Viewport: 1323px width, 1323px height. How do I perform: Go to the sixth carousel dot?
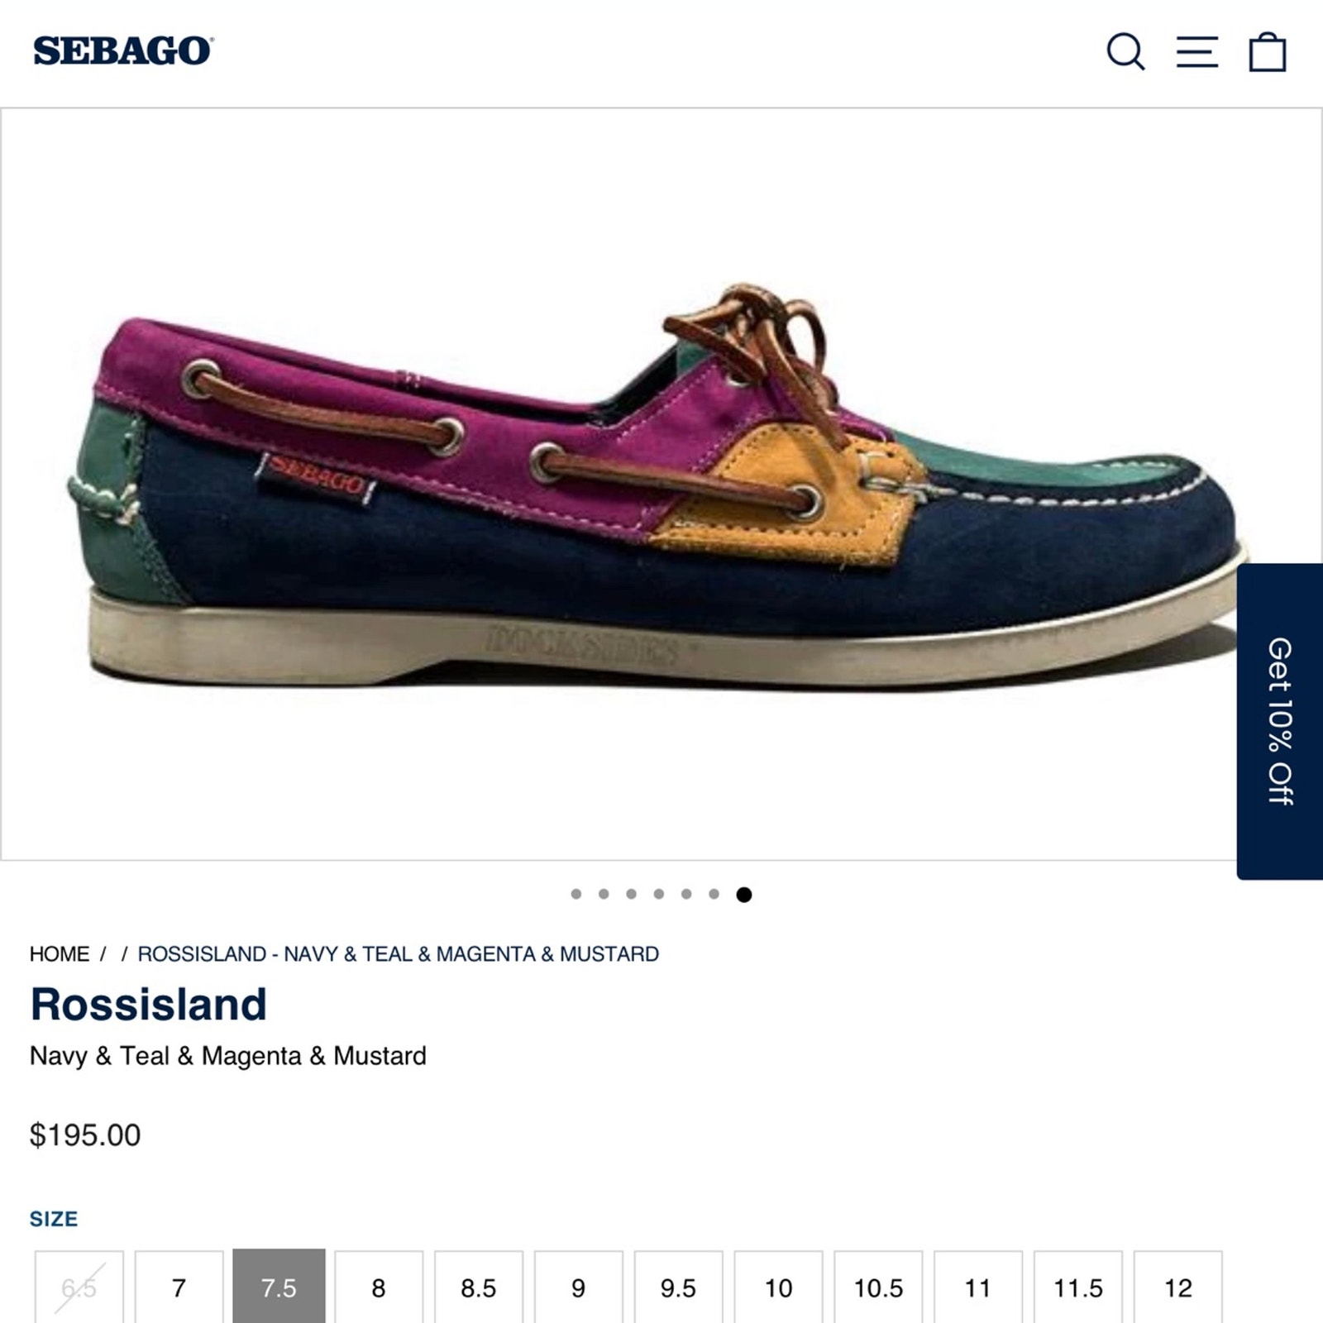click(x=714, y=894)
